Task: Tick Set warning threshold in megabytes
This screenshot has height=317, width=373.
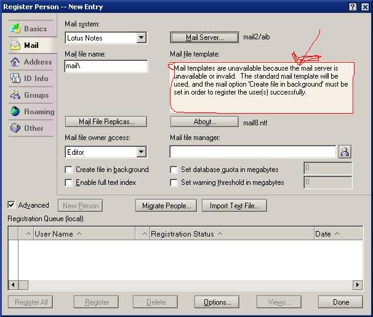Action: click(x=174, y=182)
